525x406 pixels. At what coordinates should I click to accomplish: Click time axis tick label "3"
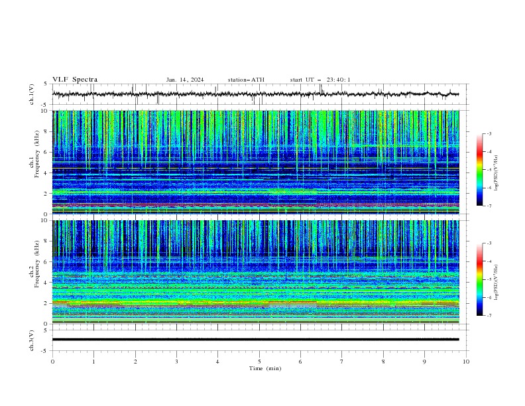[x=177, y=362]
